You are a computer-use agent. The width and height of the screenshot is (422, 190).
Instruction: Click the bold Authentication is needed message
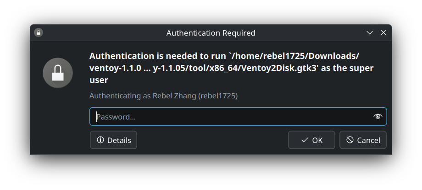232,68
